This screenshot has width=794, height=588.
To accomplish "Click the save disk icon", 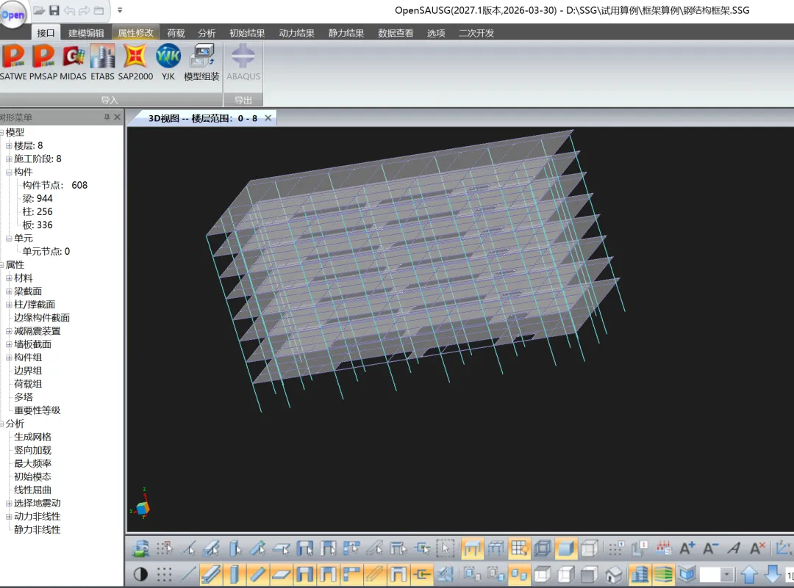I will (54, 10).
